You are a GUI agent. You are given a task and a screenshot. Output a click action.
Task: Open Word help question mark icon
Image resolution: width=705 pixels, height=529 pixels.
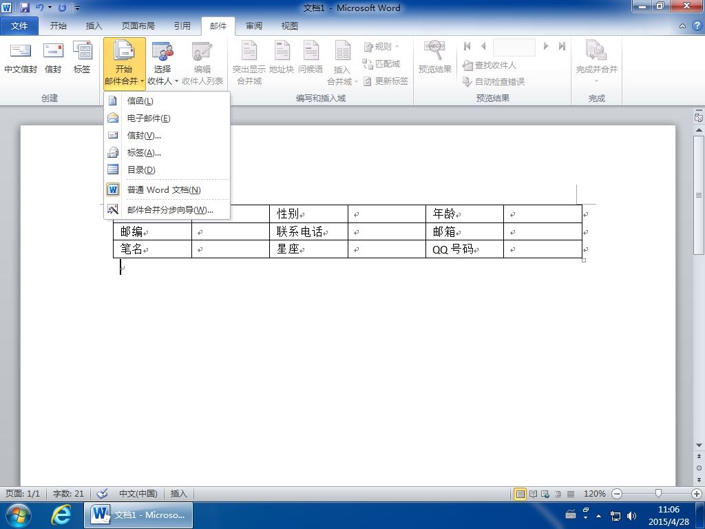click(x=697, y=25)
